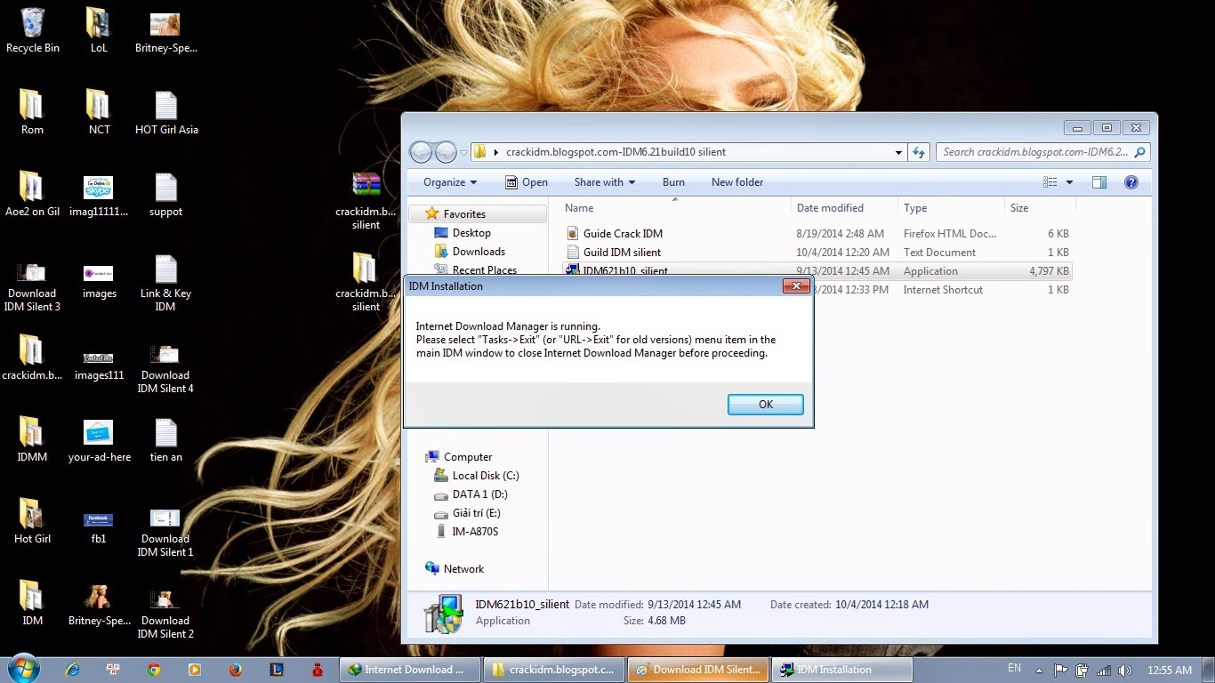
Task: Open Downloads in the navigation pane
Action: point(479,252)
